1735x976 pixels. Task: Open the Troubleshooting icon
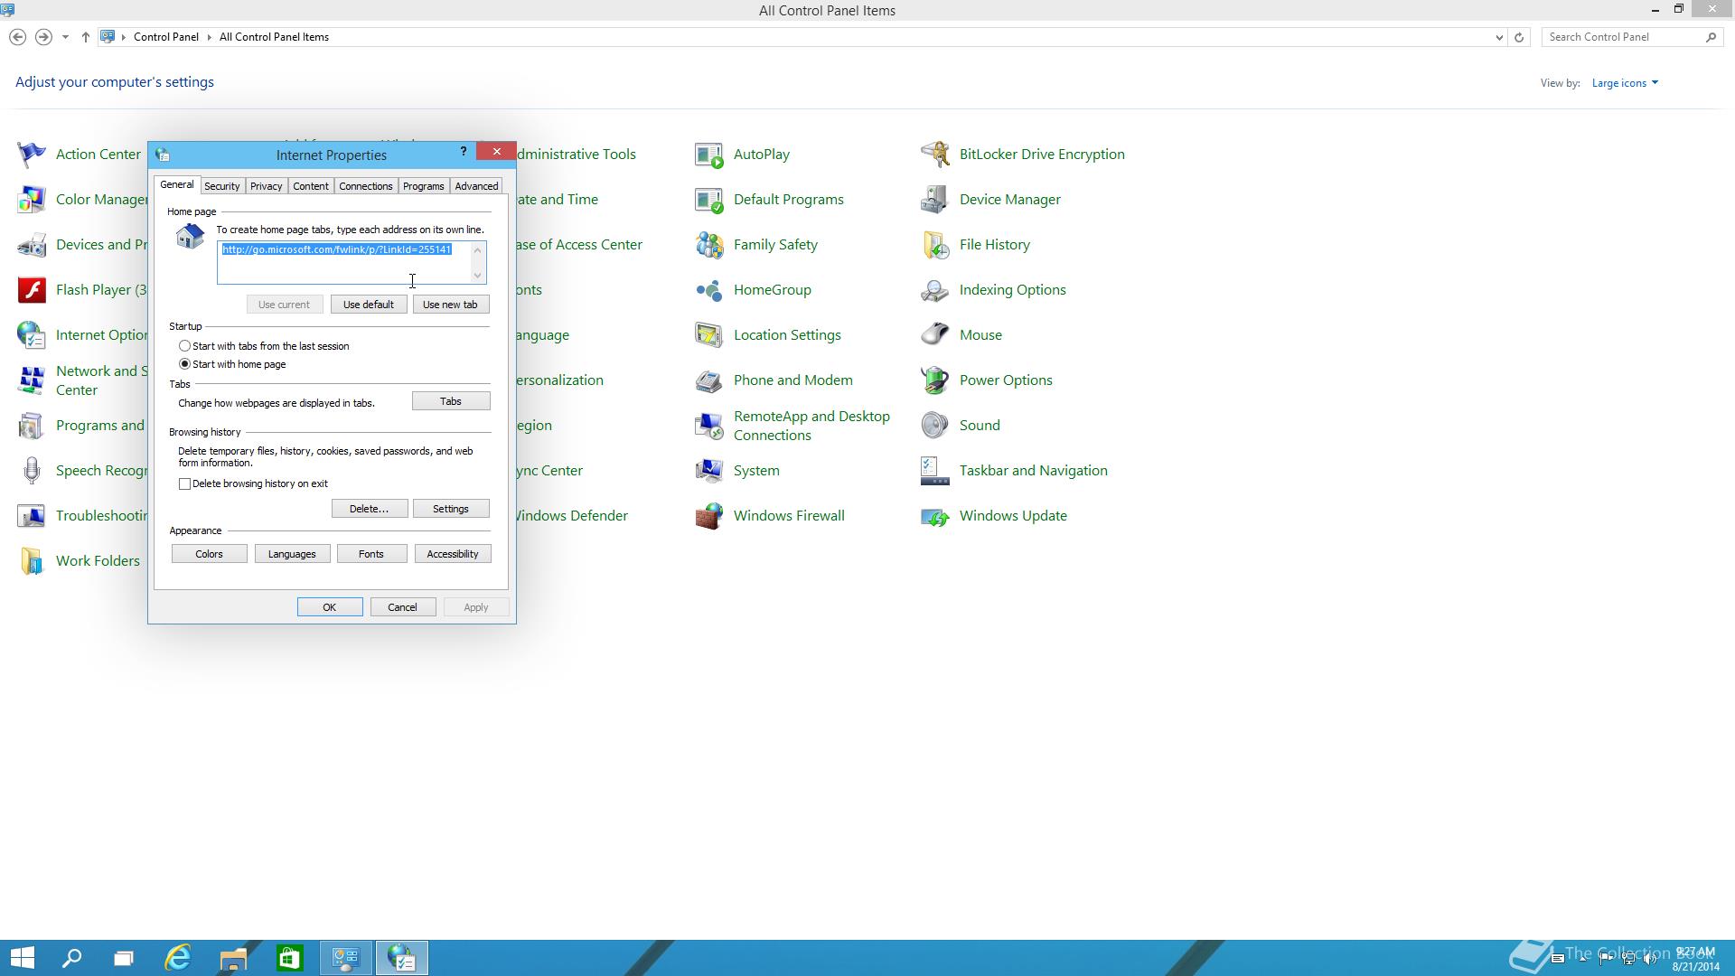(x=32, y=516)
